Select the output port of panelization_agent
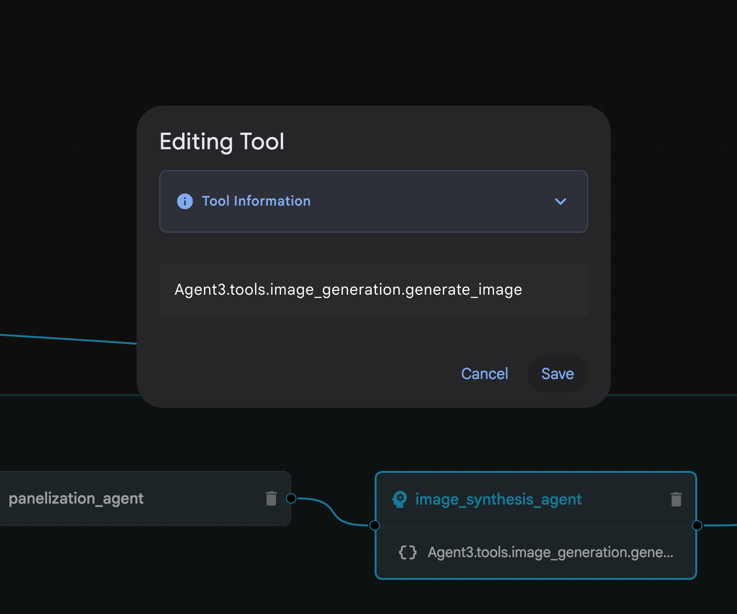The image size is (737, 614). pyautogui.click(x=291, y=498)
